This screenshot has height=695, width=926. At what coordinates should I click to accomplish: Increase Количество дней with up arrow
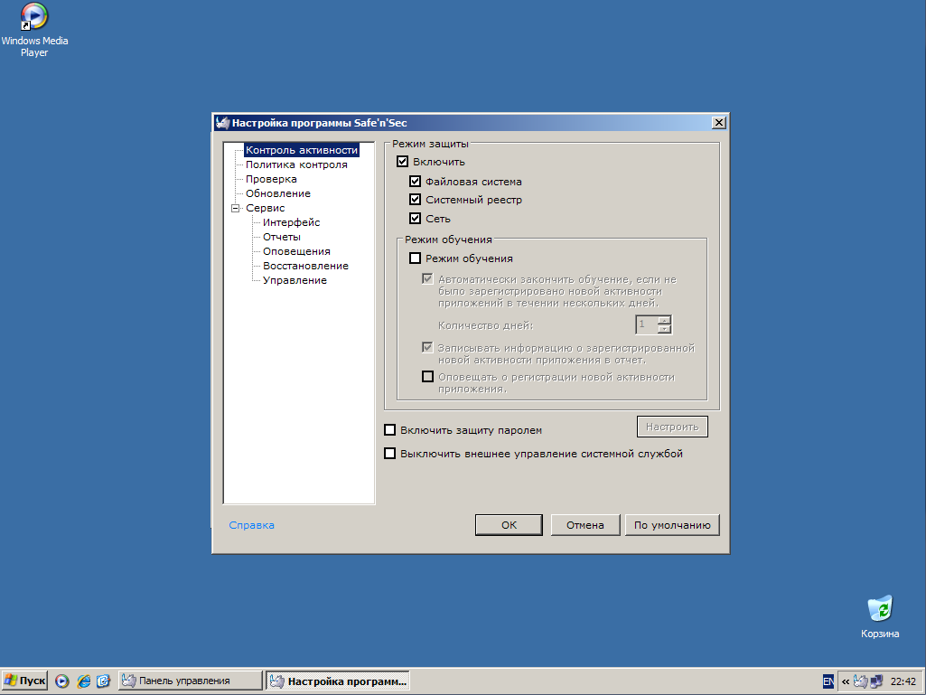point(664,320)
